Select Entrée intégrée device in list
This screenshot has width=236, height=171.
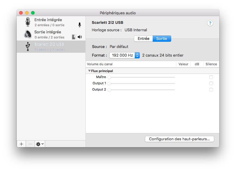[x=51, y=22]
